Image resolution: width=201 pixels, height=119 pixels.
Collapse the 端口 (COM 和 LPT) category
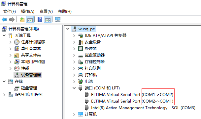(74, 88)
